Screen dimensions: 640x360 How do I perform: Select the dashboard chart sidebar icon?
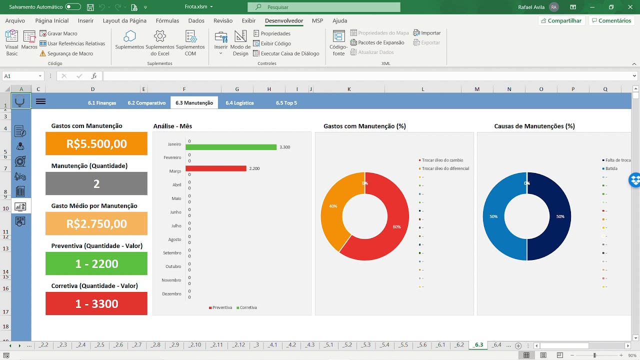pyautogui.click(x=20, y=206)
